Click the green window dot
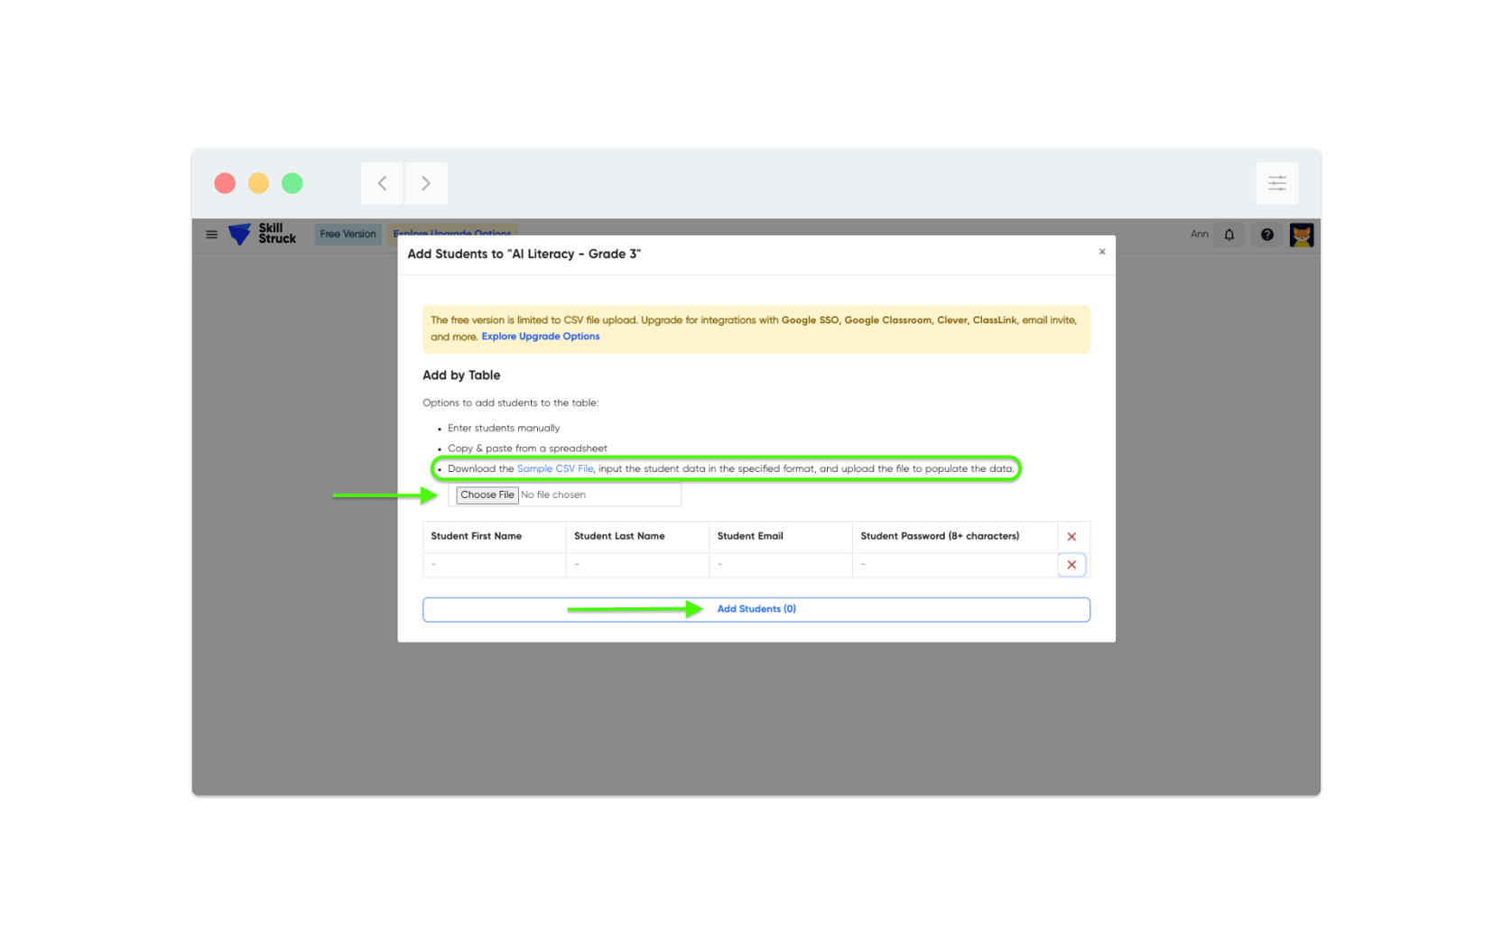 pyautogui.click(x=292, y=183)
